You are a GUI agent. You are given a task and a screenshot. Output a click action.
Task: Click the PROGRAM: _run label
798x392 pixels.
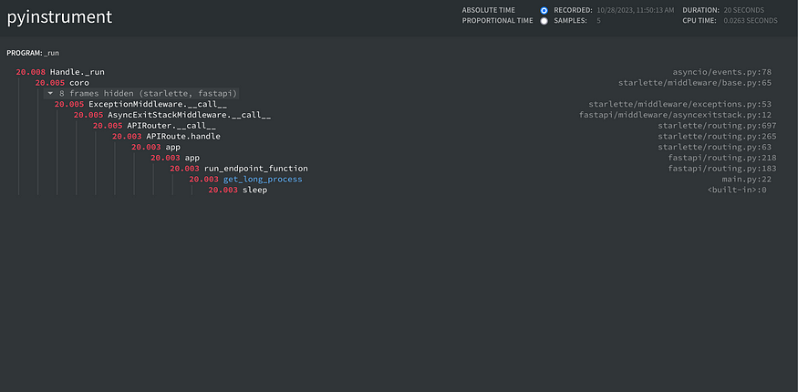pos(34,53)
